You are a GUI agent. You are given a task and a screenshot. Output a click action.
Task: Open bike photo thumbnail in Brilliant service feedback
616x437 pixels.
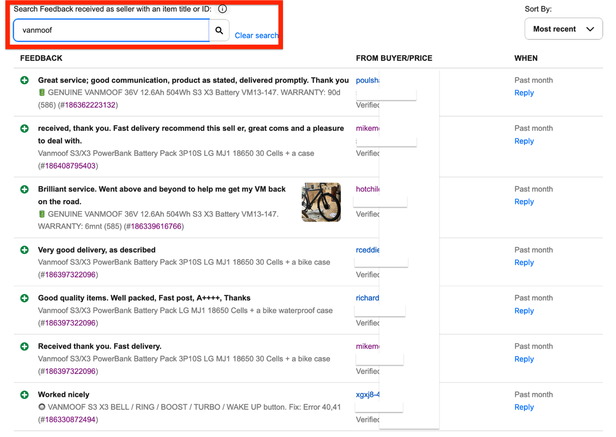click(x=321, y=202)
